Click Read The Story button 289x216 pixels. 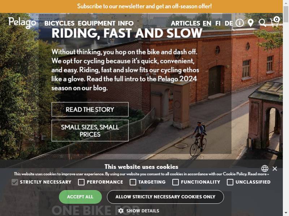90,109
